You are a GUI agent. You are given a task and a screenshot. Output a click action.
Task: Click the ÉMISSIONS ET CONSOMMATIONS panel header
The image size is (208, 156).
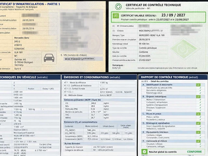[x=99, y=77]
